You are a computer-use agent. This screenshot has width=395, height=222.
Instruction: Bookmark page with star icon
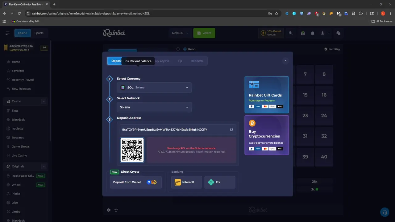[276, 14]
